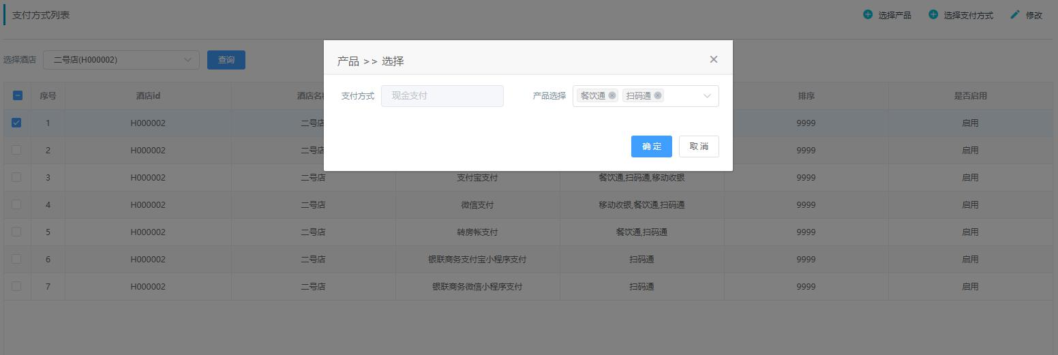Image resolution: width=1058 pixels, height=355 pixels.
Task: Open the 选择酒店 hotel dropdown
Action: tap(121, 60)
